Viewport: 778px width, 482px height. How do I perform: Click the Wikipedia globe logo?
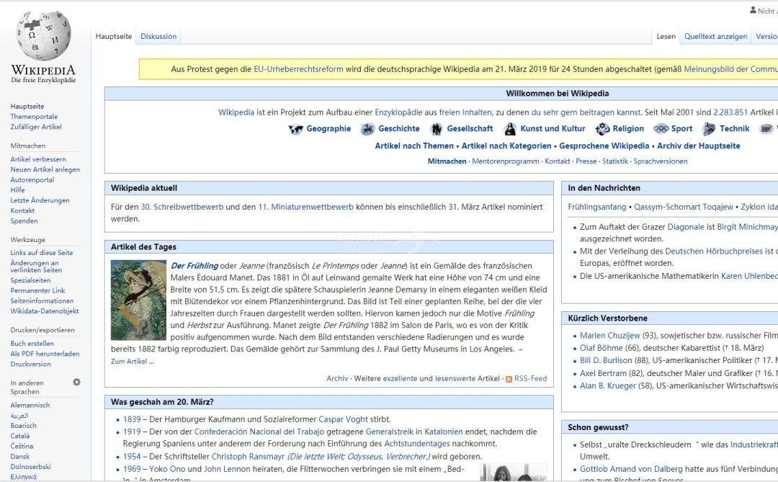point(43,37)
